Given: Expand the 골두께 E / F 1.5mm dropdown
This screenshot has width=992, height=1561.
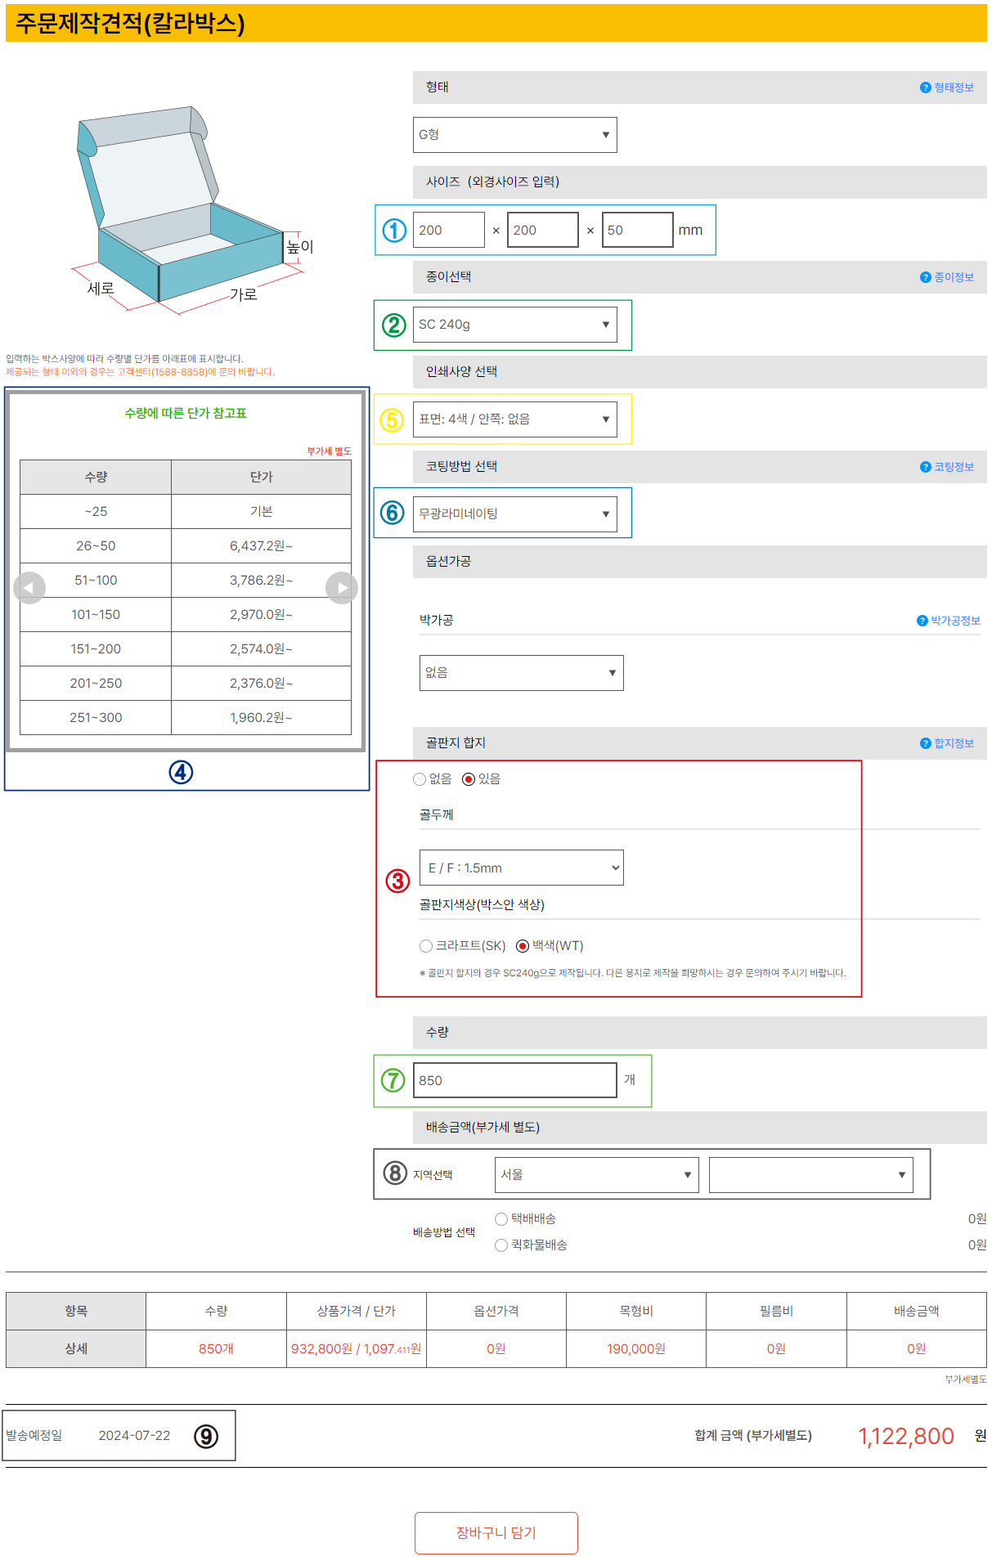Looking at the screenshot, I should coord(522,868).
